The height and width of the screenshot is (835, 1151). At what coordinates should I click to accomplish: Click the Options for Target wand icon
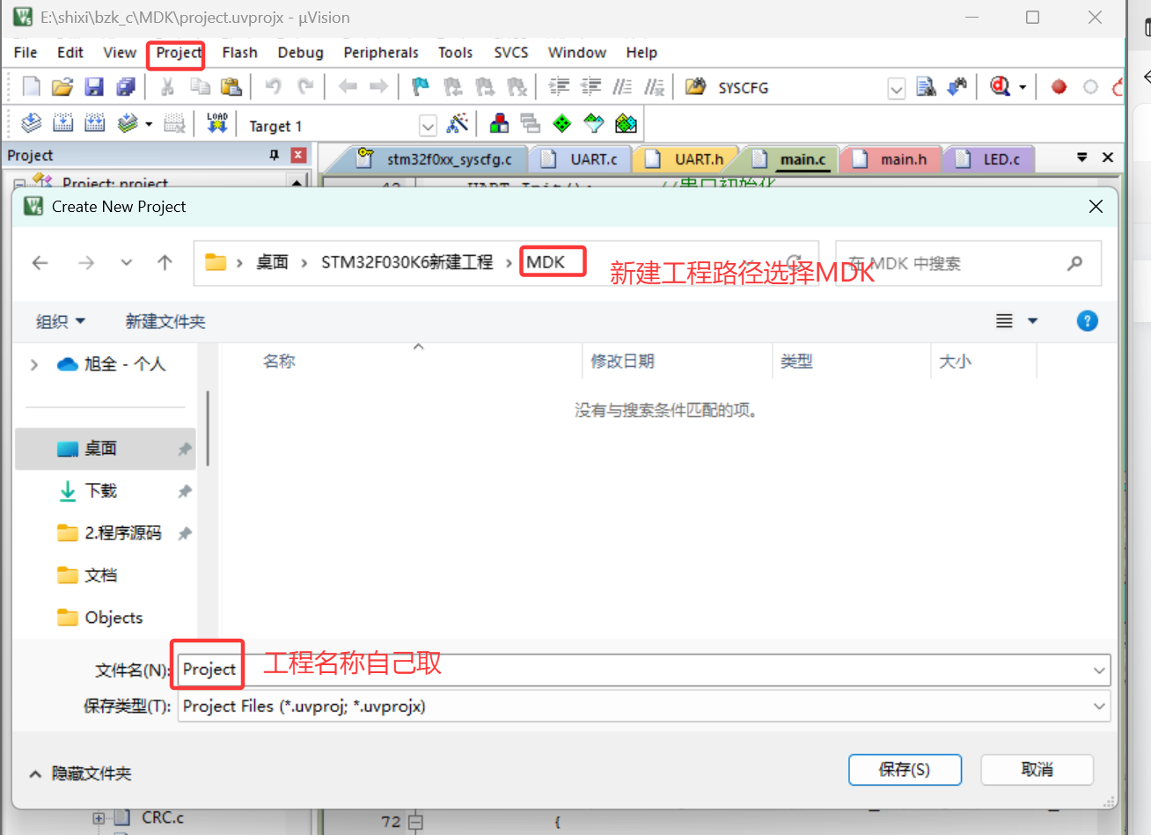click(458, 123)
